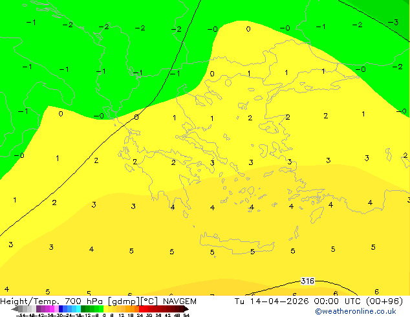This screenshot has width=410, height=317.
Task: Click the [gdmp] unit label
Action: [124, 301]
